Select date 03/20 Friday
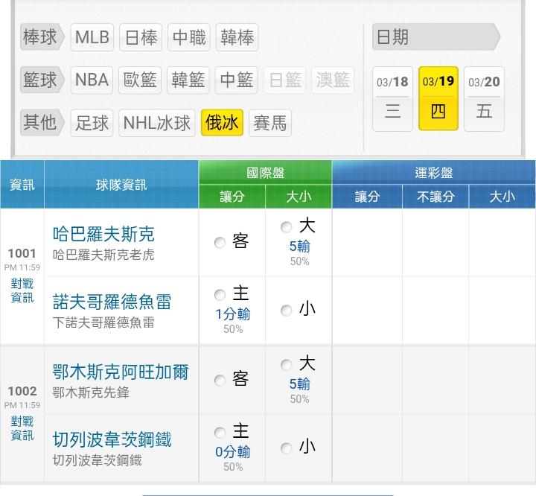This screenshot has width=536, height=496. click(484, 98)
